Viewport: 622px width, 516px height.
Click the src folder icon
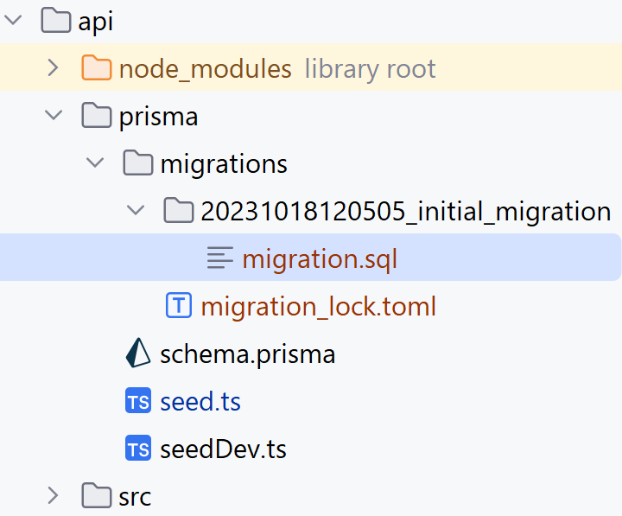pos(97,495)
